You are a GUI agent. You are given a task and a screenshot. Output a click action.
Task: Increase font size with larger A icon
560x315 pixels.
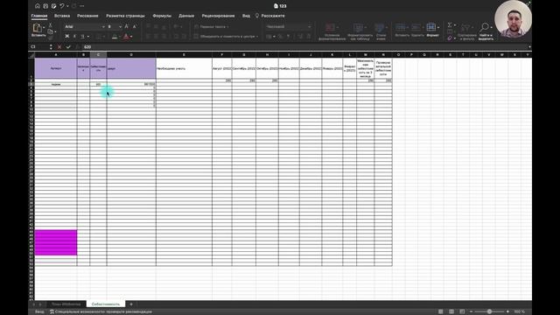126,26
